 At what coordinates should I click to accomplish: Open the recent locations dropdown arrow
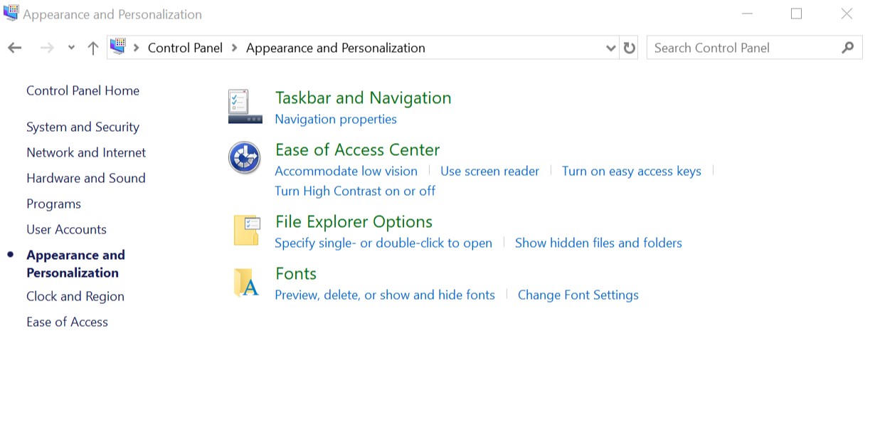tap(71, 48)
